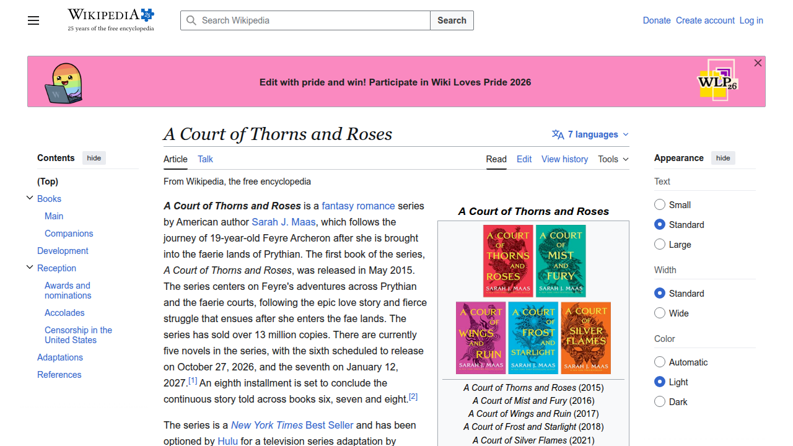Screen dimensions: 793x446
Task: Open the main menu hamburger icon
Action: click(x=33, y=20)
